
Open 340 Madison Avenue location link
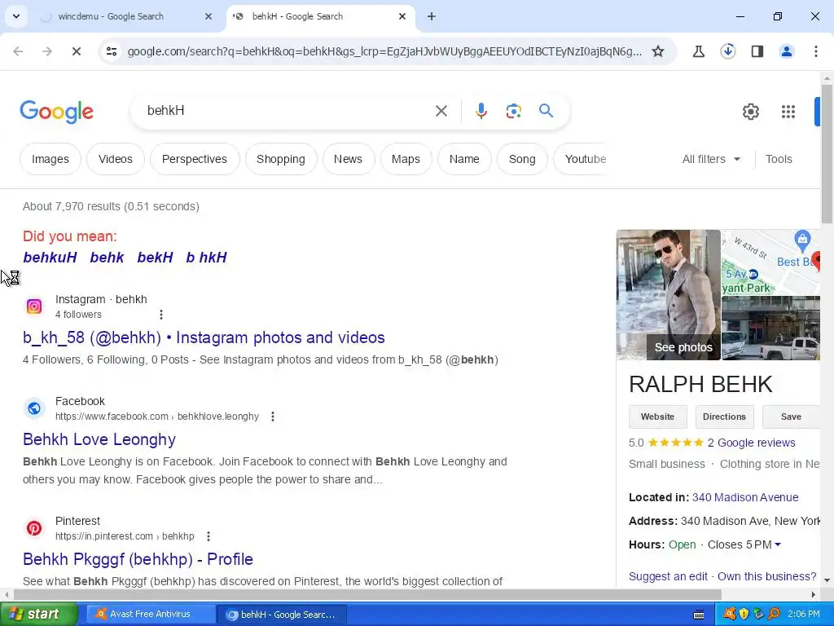point(745,497)
